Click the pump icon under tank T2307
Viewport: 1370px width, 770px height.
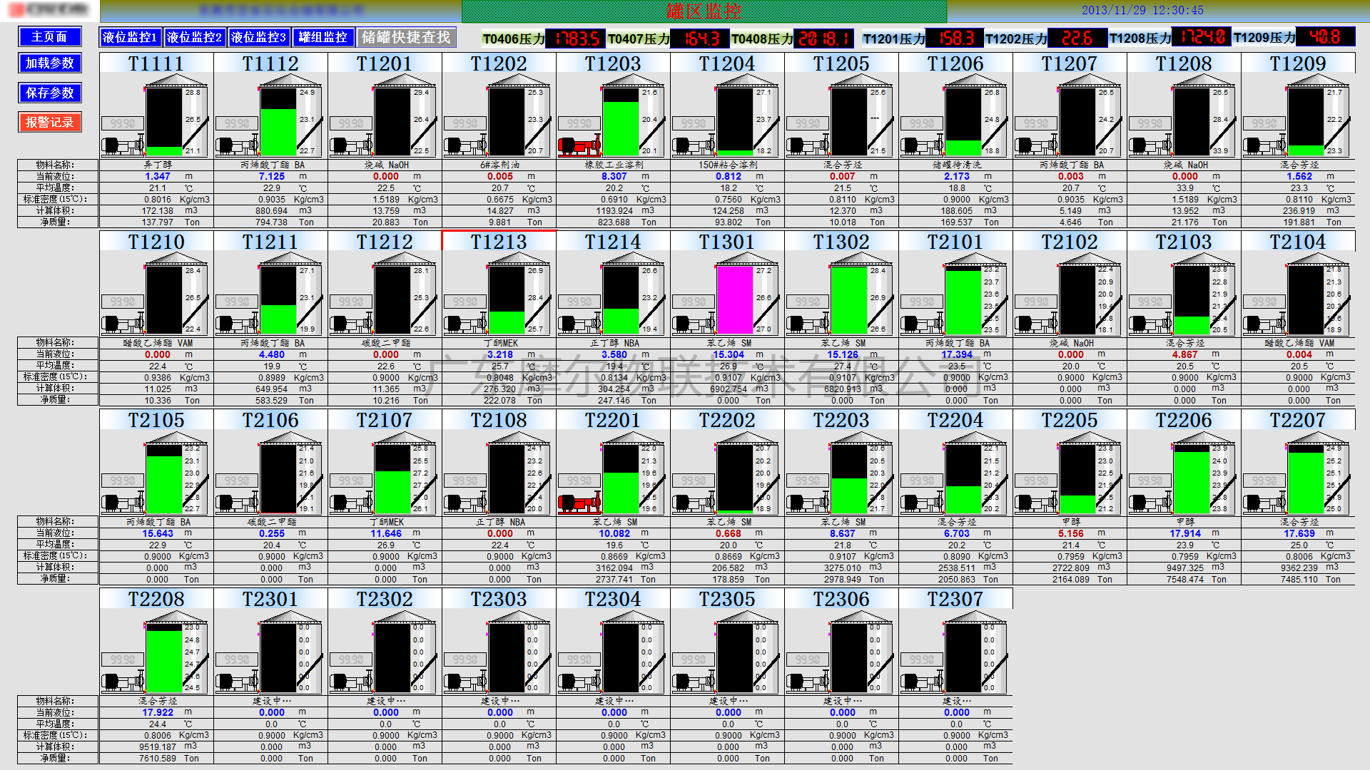pyautogui.click(x=922, y=682)
